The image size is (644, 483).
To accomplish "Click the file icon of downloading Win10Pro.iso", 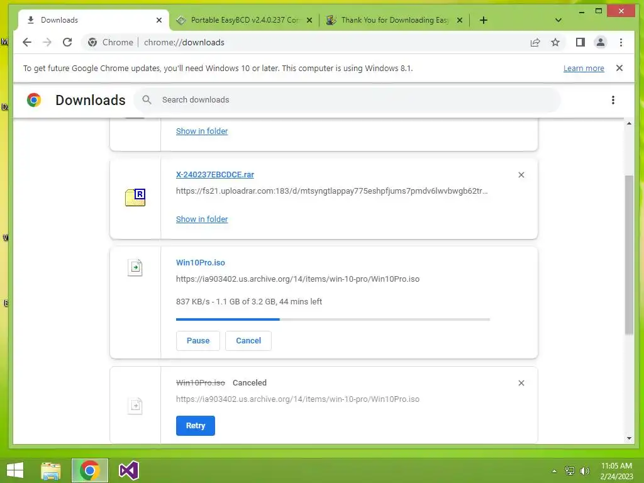I will point(135,267).
